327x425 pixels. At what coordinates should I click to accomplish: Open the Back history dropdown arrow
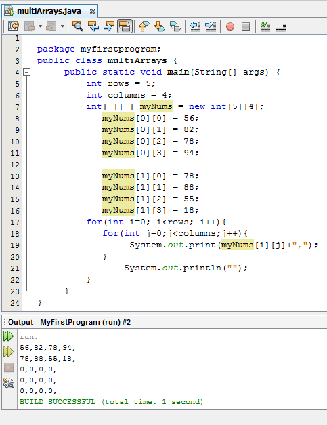(x=40, y=26)
